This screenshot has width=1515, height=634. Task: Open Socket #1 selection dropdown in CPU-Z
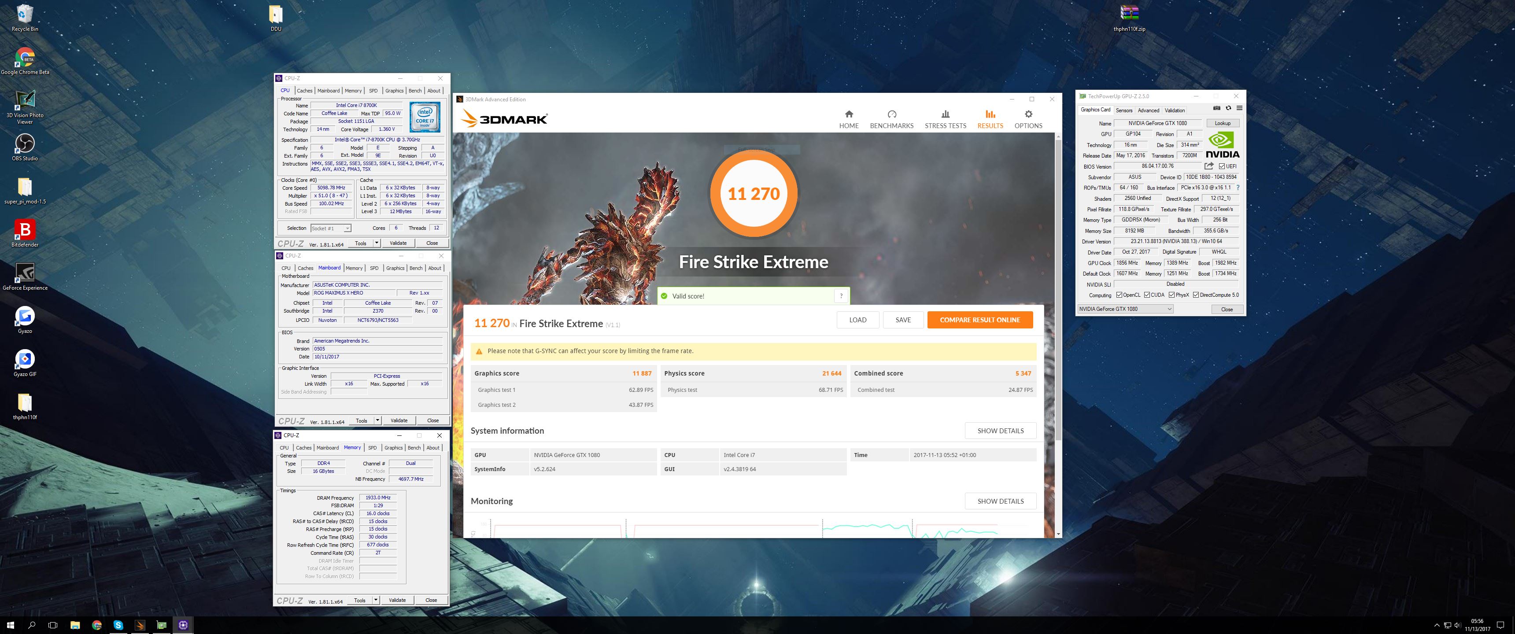point(331,228)
